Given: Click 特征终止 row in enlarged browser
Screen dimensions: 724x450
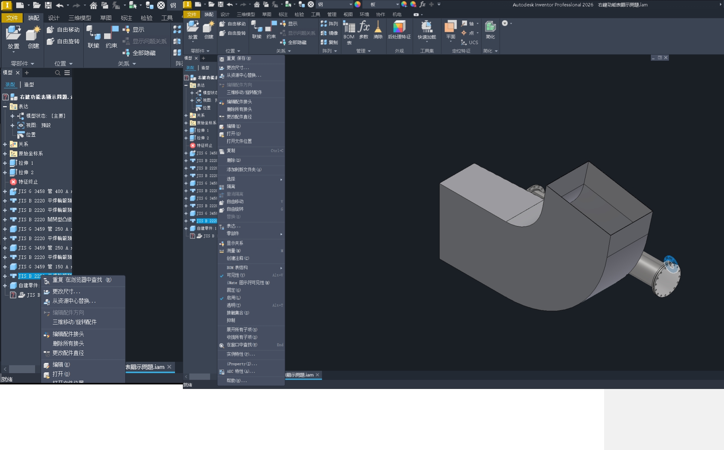Looking at the screenshot, I should tap(25, 182).
